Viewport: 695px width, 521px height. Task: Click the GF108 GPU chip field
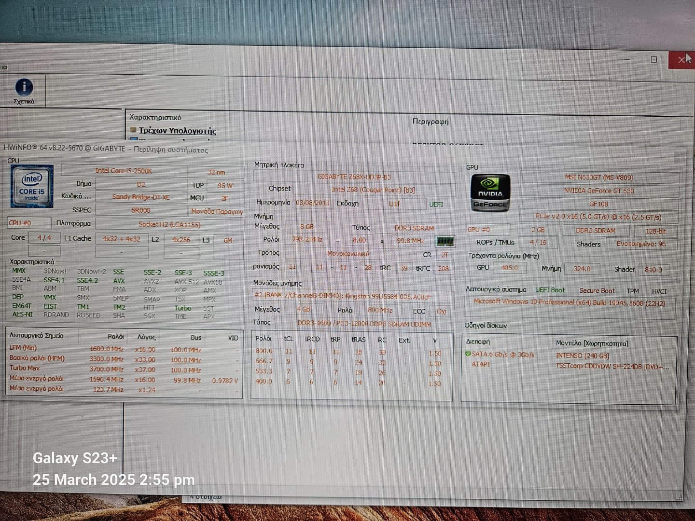coord(599,204)
